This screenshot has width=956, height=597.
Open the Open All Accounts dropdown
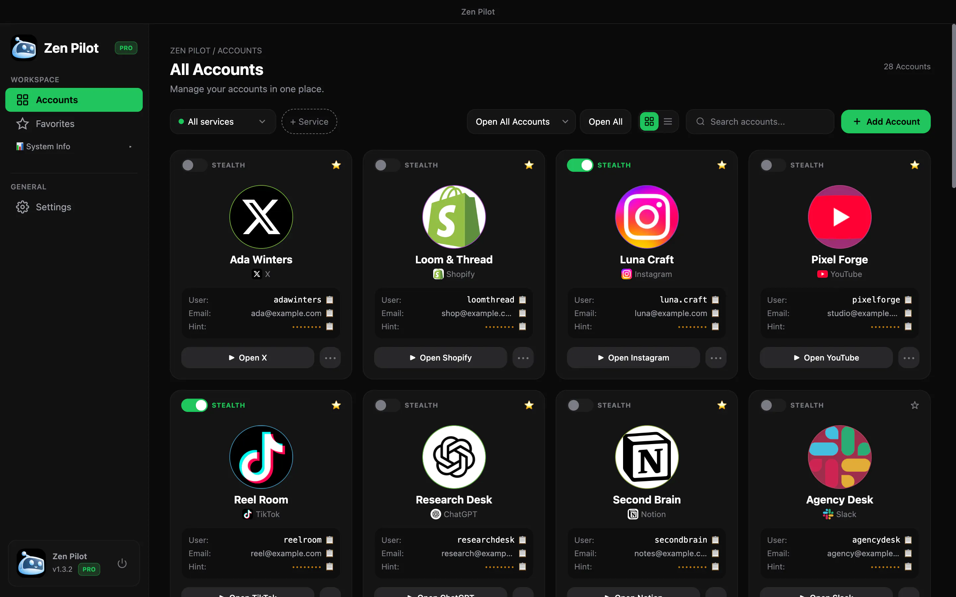521,122
